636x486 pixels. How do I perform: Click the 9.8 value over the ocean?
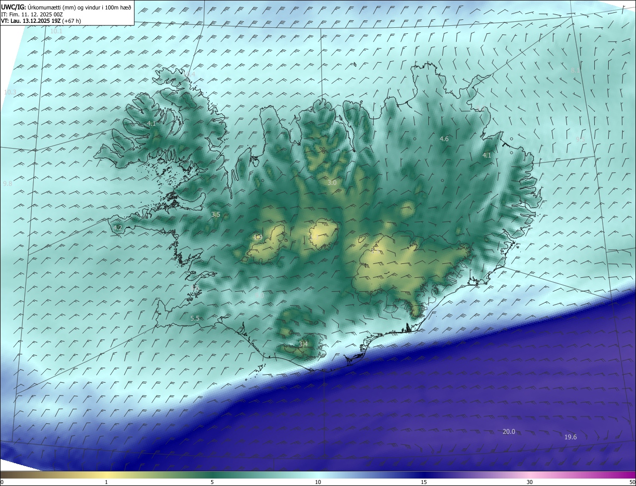pos(7,183)
